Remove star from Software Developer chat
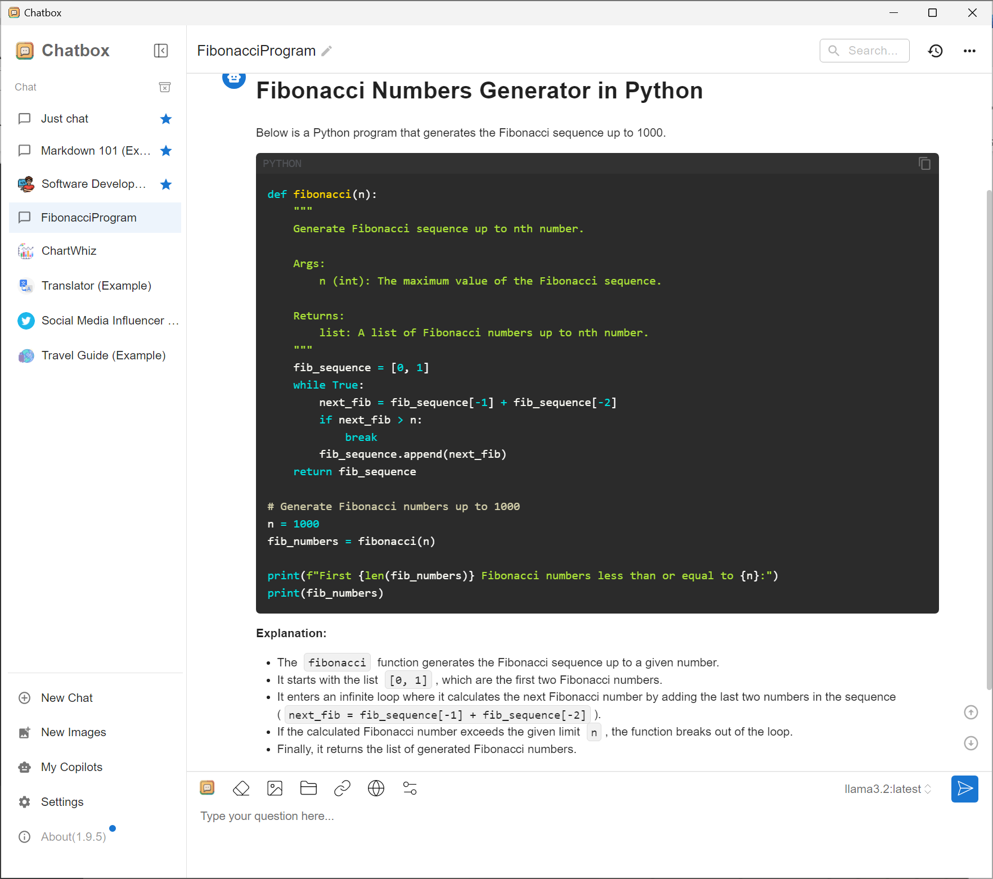 coord(166,184)
